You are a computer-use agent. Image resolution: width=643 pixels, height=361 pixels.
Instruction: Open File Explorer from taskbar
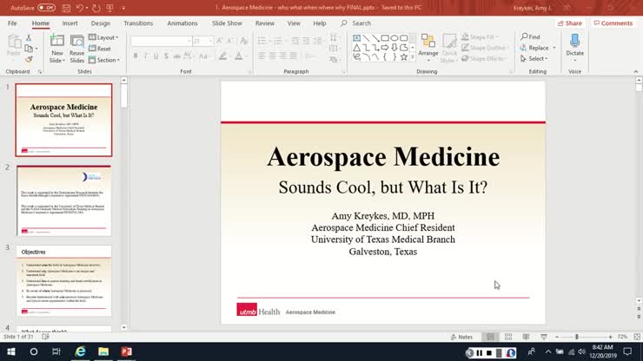[x=103, y=351]
